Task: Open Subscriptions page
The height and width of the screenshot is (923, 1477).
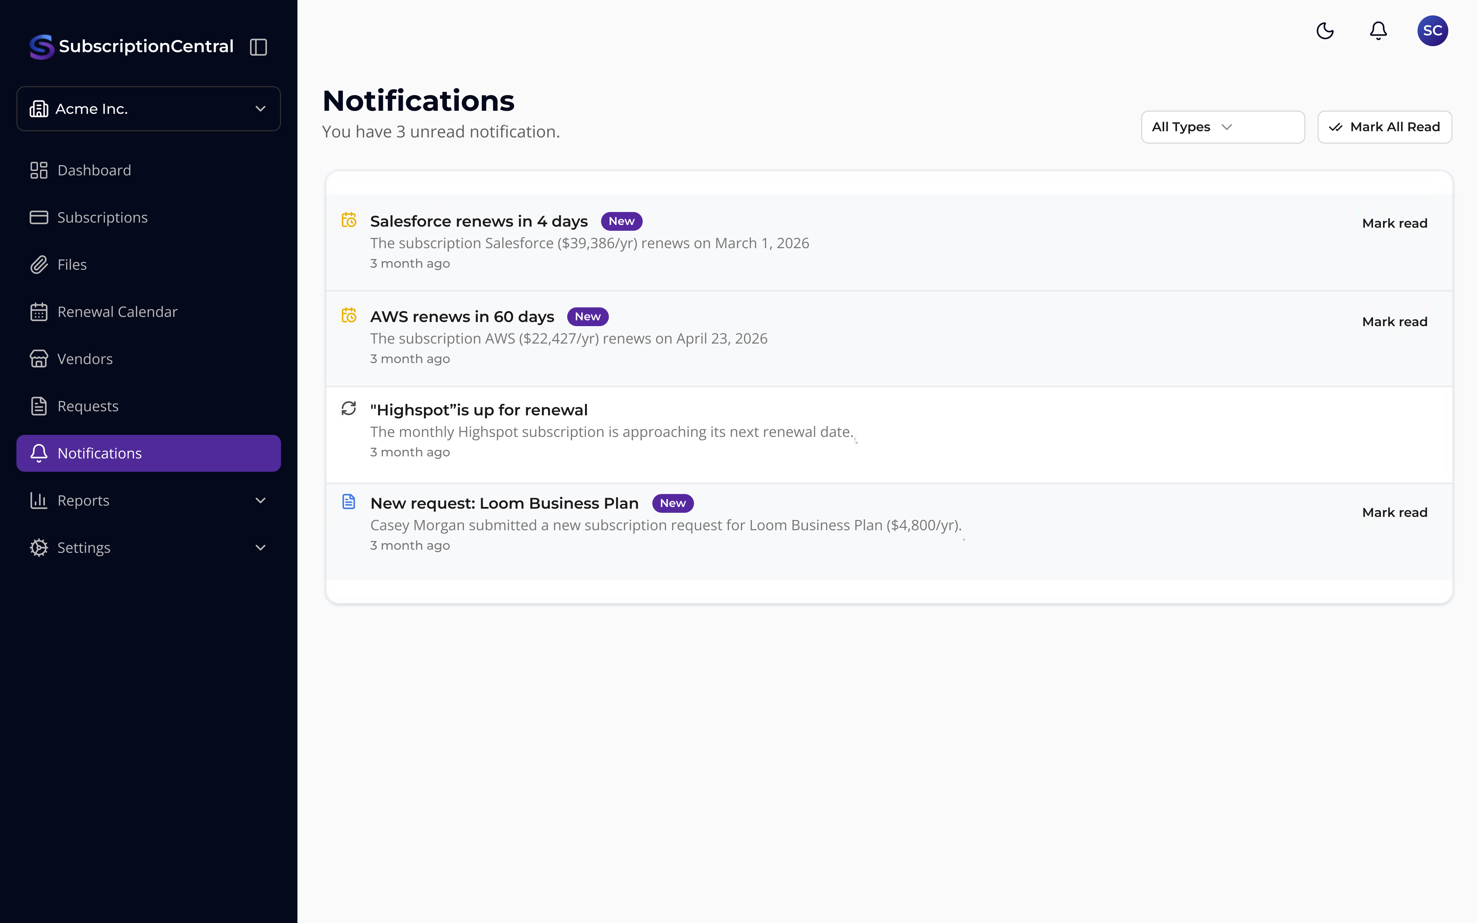Action: click(x=148, y=217)
